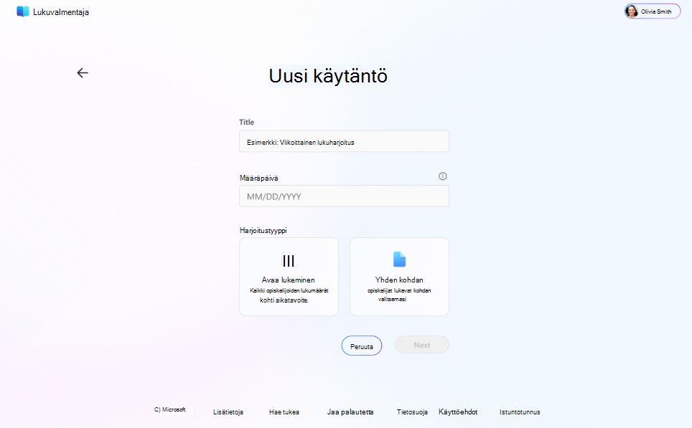Screen dimensions: 692x428
Task: Click the Uusi käytäntö heading
Action: pos(328,76)
